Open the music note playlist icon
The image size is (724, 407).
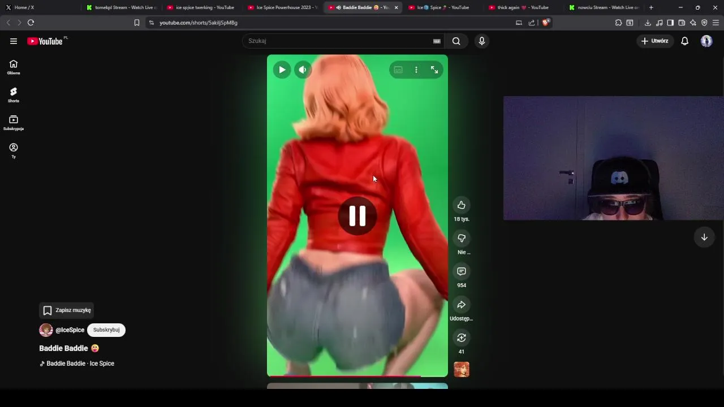[659, 23]
